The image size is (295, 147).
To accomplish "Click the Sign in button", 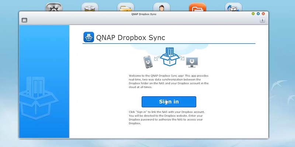I will [x=169, y=102].
